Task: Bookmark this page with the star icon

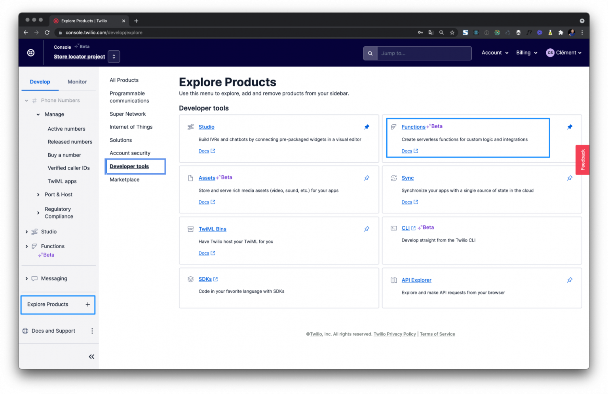Action: pyautogui.click(x=452, y=32)
